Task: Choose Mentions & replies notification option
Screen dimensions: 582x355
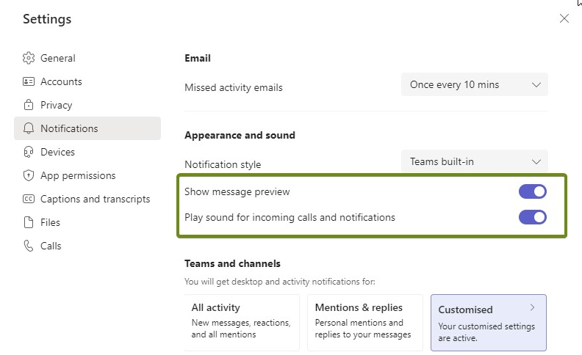Action: point(365,323)
